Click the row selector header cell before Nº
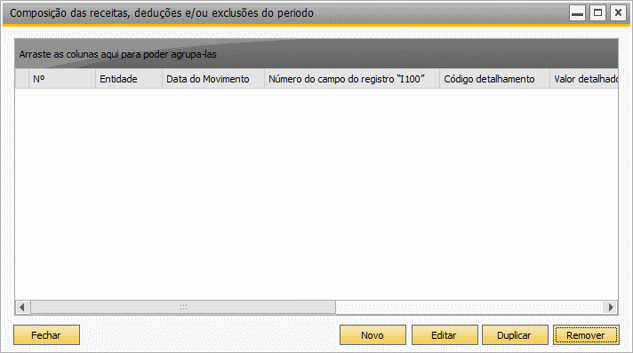 tap(22, 79)
